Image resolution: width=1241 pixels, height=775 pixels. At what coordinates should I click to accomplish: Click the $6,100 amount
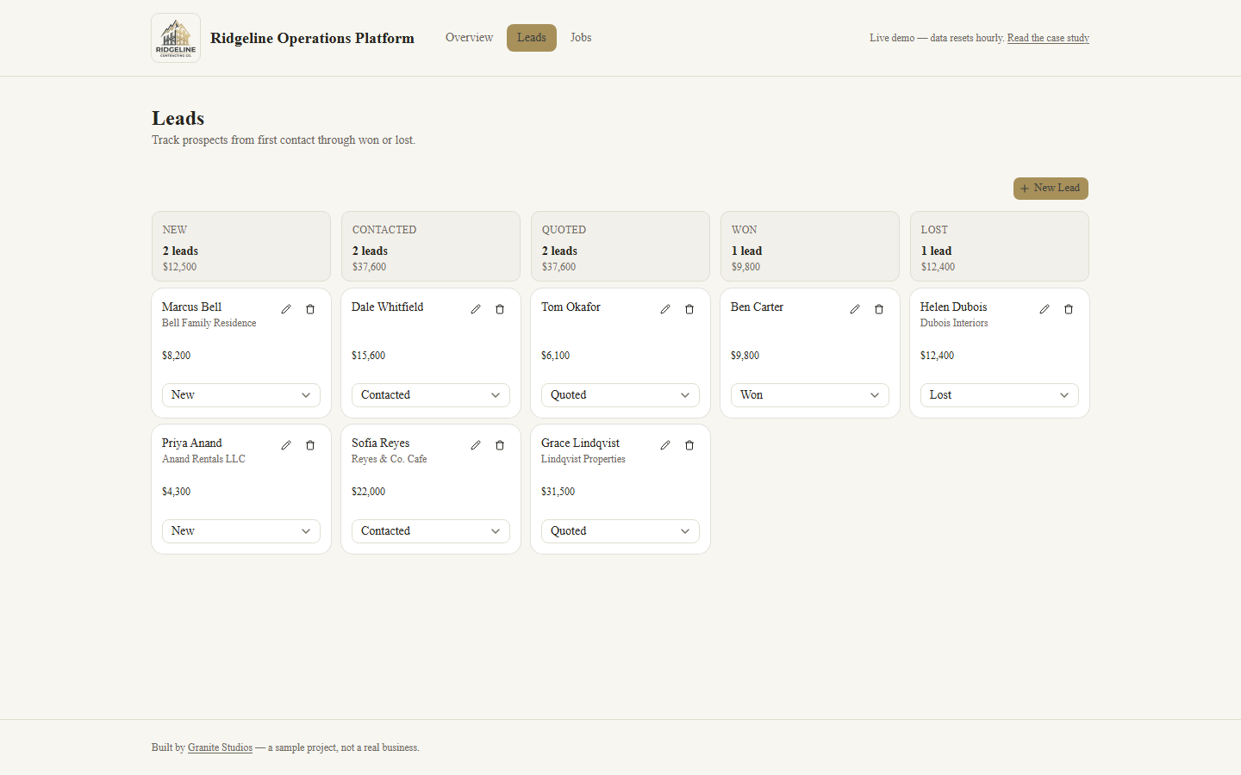click(555, 356)
